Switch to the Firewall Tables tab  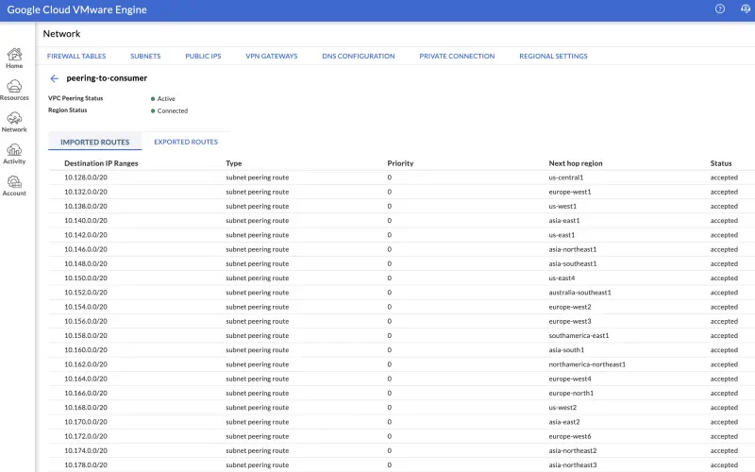(x=76, y=56)
